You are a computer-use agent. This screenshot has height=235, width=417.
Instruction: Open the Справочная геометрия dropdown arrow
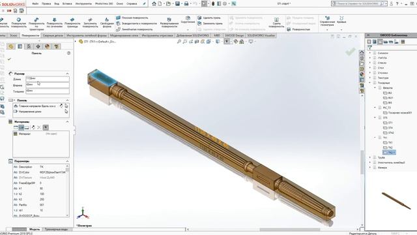point(327,29)
